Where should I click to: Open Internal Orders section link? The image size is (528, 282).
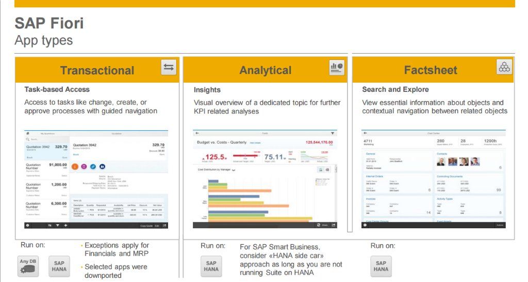374,177
